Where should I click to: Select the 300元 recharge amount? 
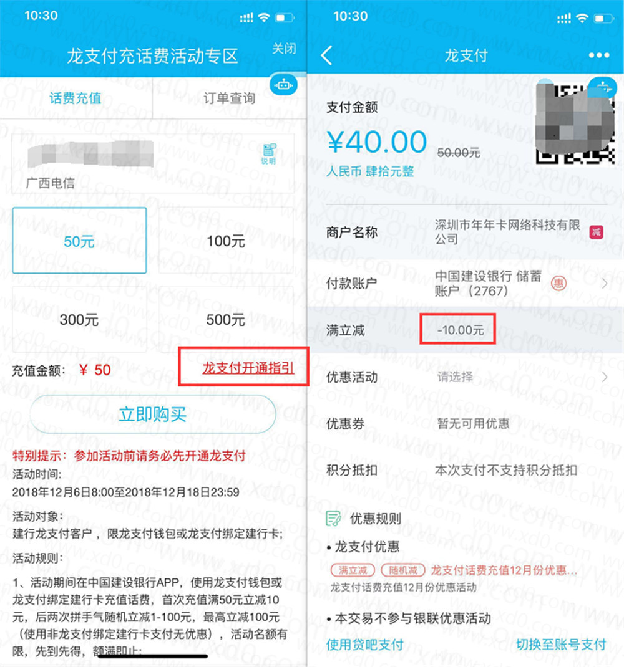(79, 319)
